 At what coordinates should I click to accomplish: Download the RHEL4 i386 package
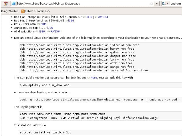point(71,21)
